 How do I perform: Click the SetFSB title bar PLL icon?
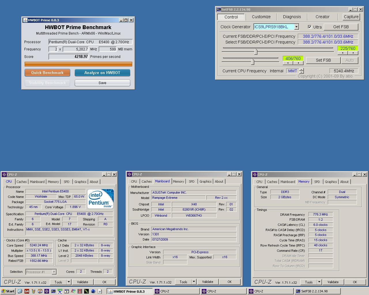pos(219,10)
